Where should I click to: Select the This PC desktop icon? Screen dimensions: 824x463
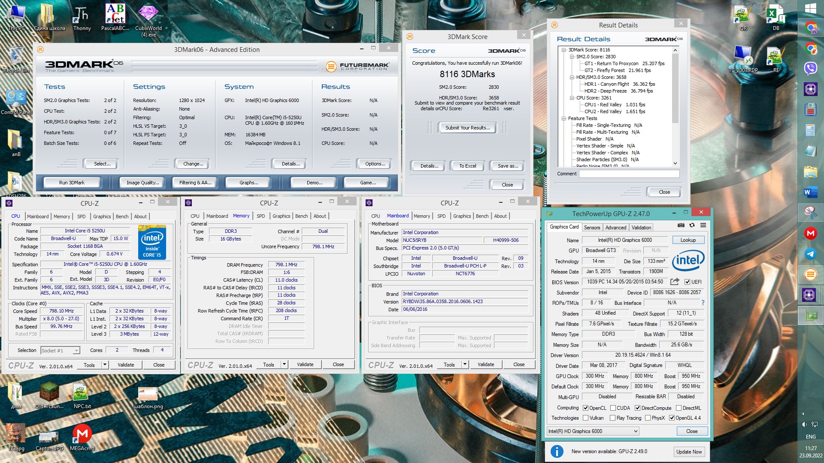[x=16, y=18]
